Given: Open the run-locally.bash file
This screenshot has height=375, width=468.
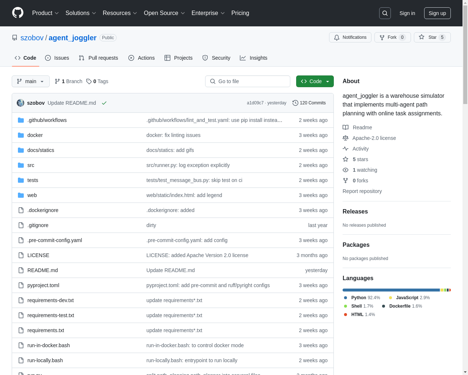Looking at the screenshot, I should tap(45, 360).
